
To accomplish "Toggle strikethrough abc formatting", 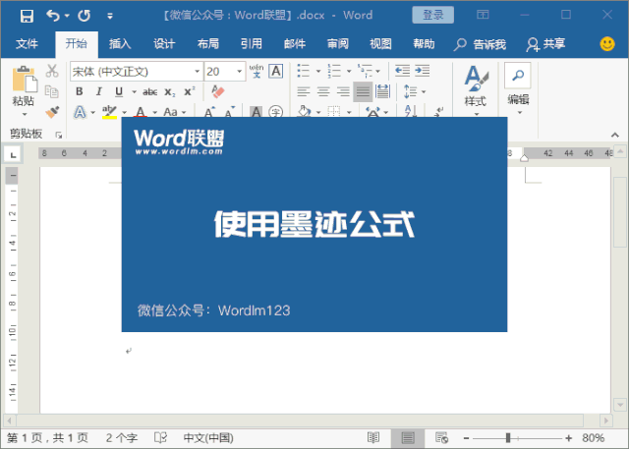I will (x=150, y=92).
